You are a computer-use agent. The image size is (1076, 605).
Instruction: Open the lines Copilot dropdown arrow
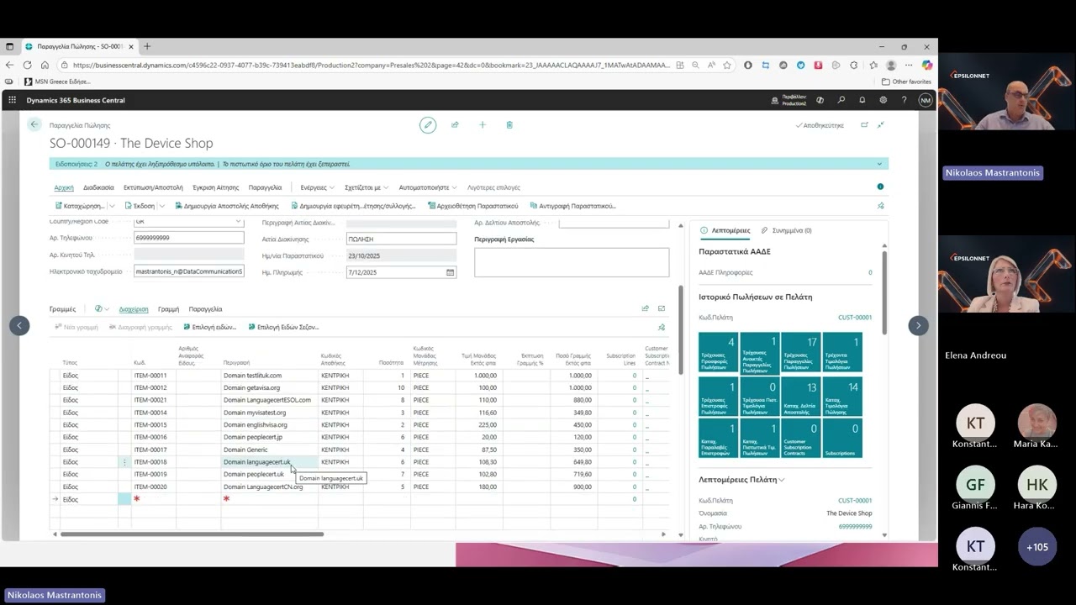[x=108, y=309]
